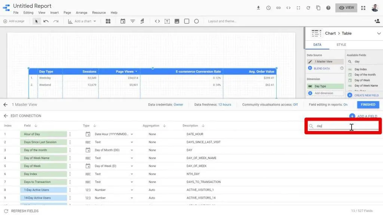Toggle Community visualisations access
This screenshot has height=215, width=383.
(295, 105)
